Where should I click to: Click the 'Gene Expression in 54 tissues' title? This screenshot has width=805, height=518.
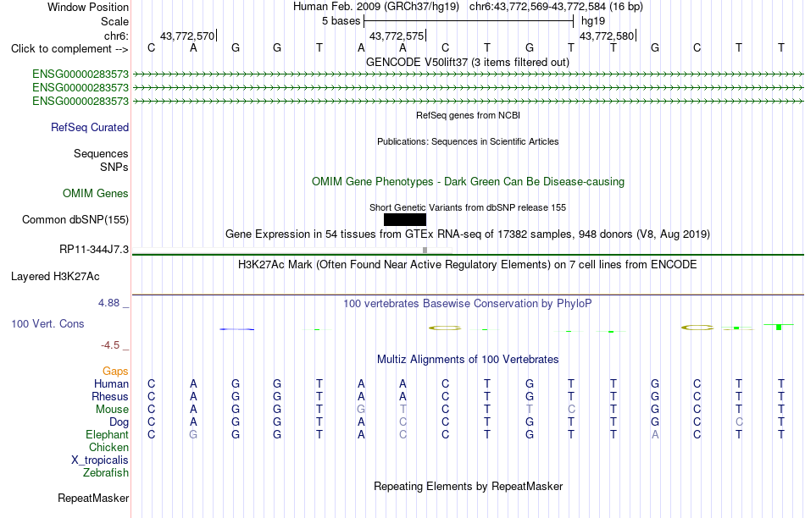[x=468, y=234]
